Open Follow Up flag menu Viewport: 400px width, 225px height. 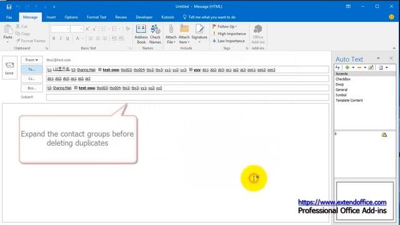point(225,26)
